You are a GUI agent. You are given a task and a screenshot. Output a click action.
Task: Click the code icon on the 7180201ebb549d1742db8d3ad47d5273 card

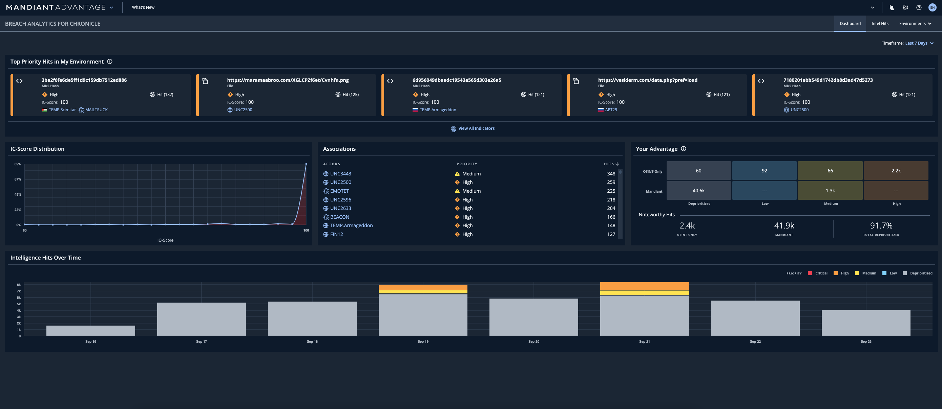[761, 81]
